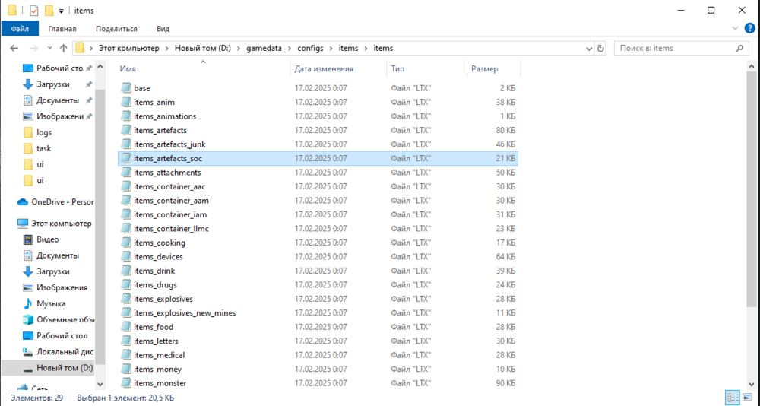
Task: Refresh the current folder view
Action: 600,48
